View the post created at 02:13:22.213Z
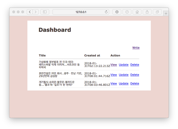 [x=114, y=65]
